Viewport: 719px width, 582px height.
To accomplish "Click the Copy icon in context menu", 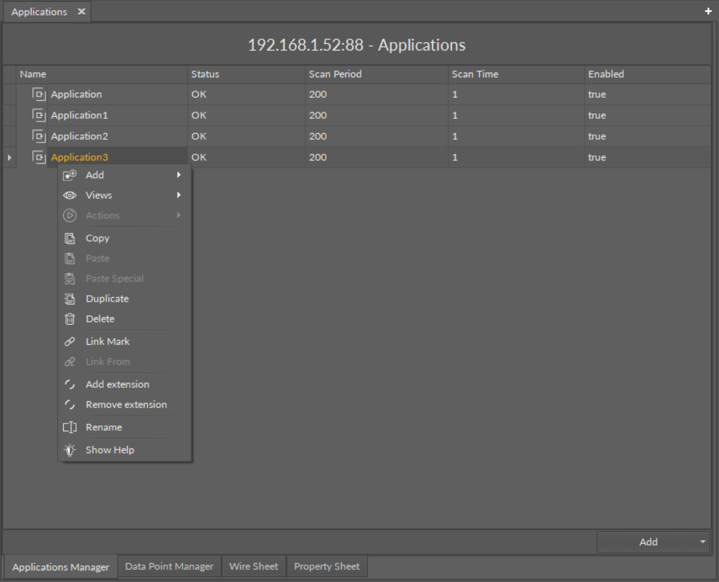I will (x=69, y=239).
